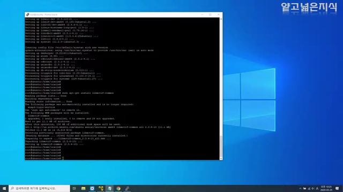The width and height of the screenshot is (343, 192).
Task: Switch to the active PuTTY taskbar button
Action: [109, 188]
